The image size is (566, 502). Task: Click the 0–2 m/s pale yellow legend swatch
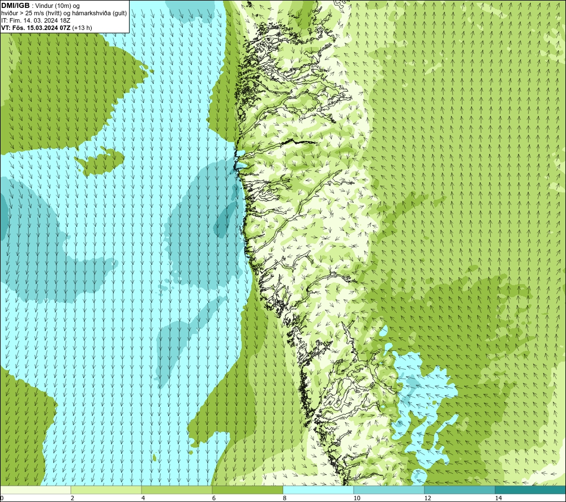[x=35, y=490]
